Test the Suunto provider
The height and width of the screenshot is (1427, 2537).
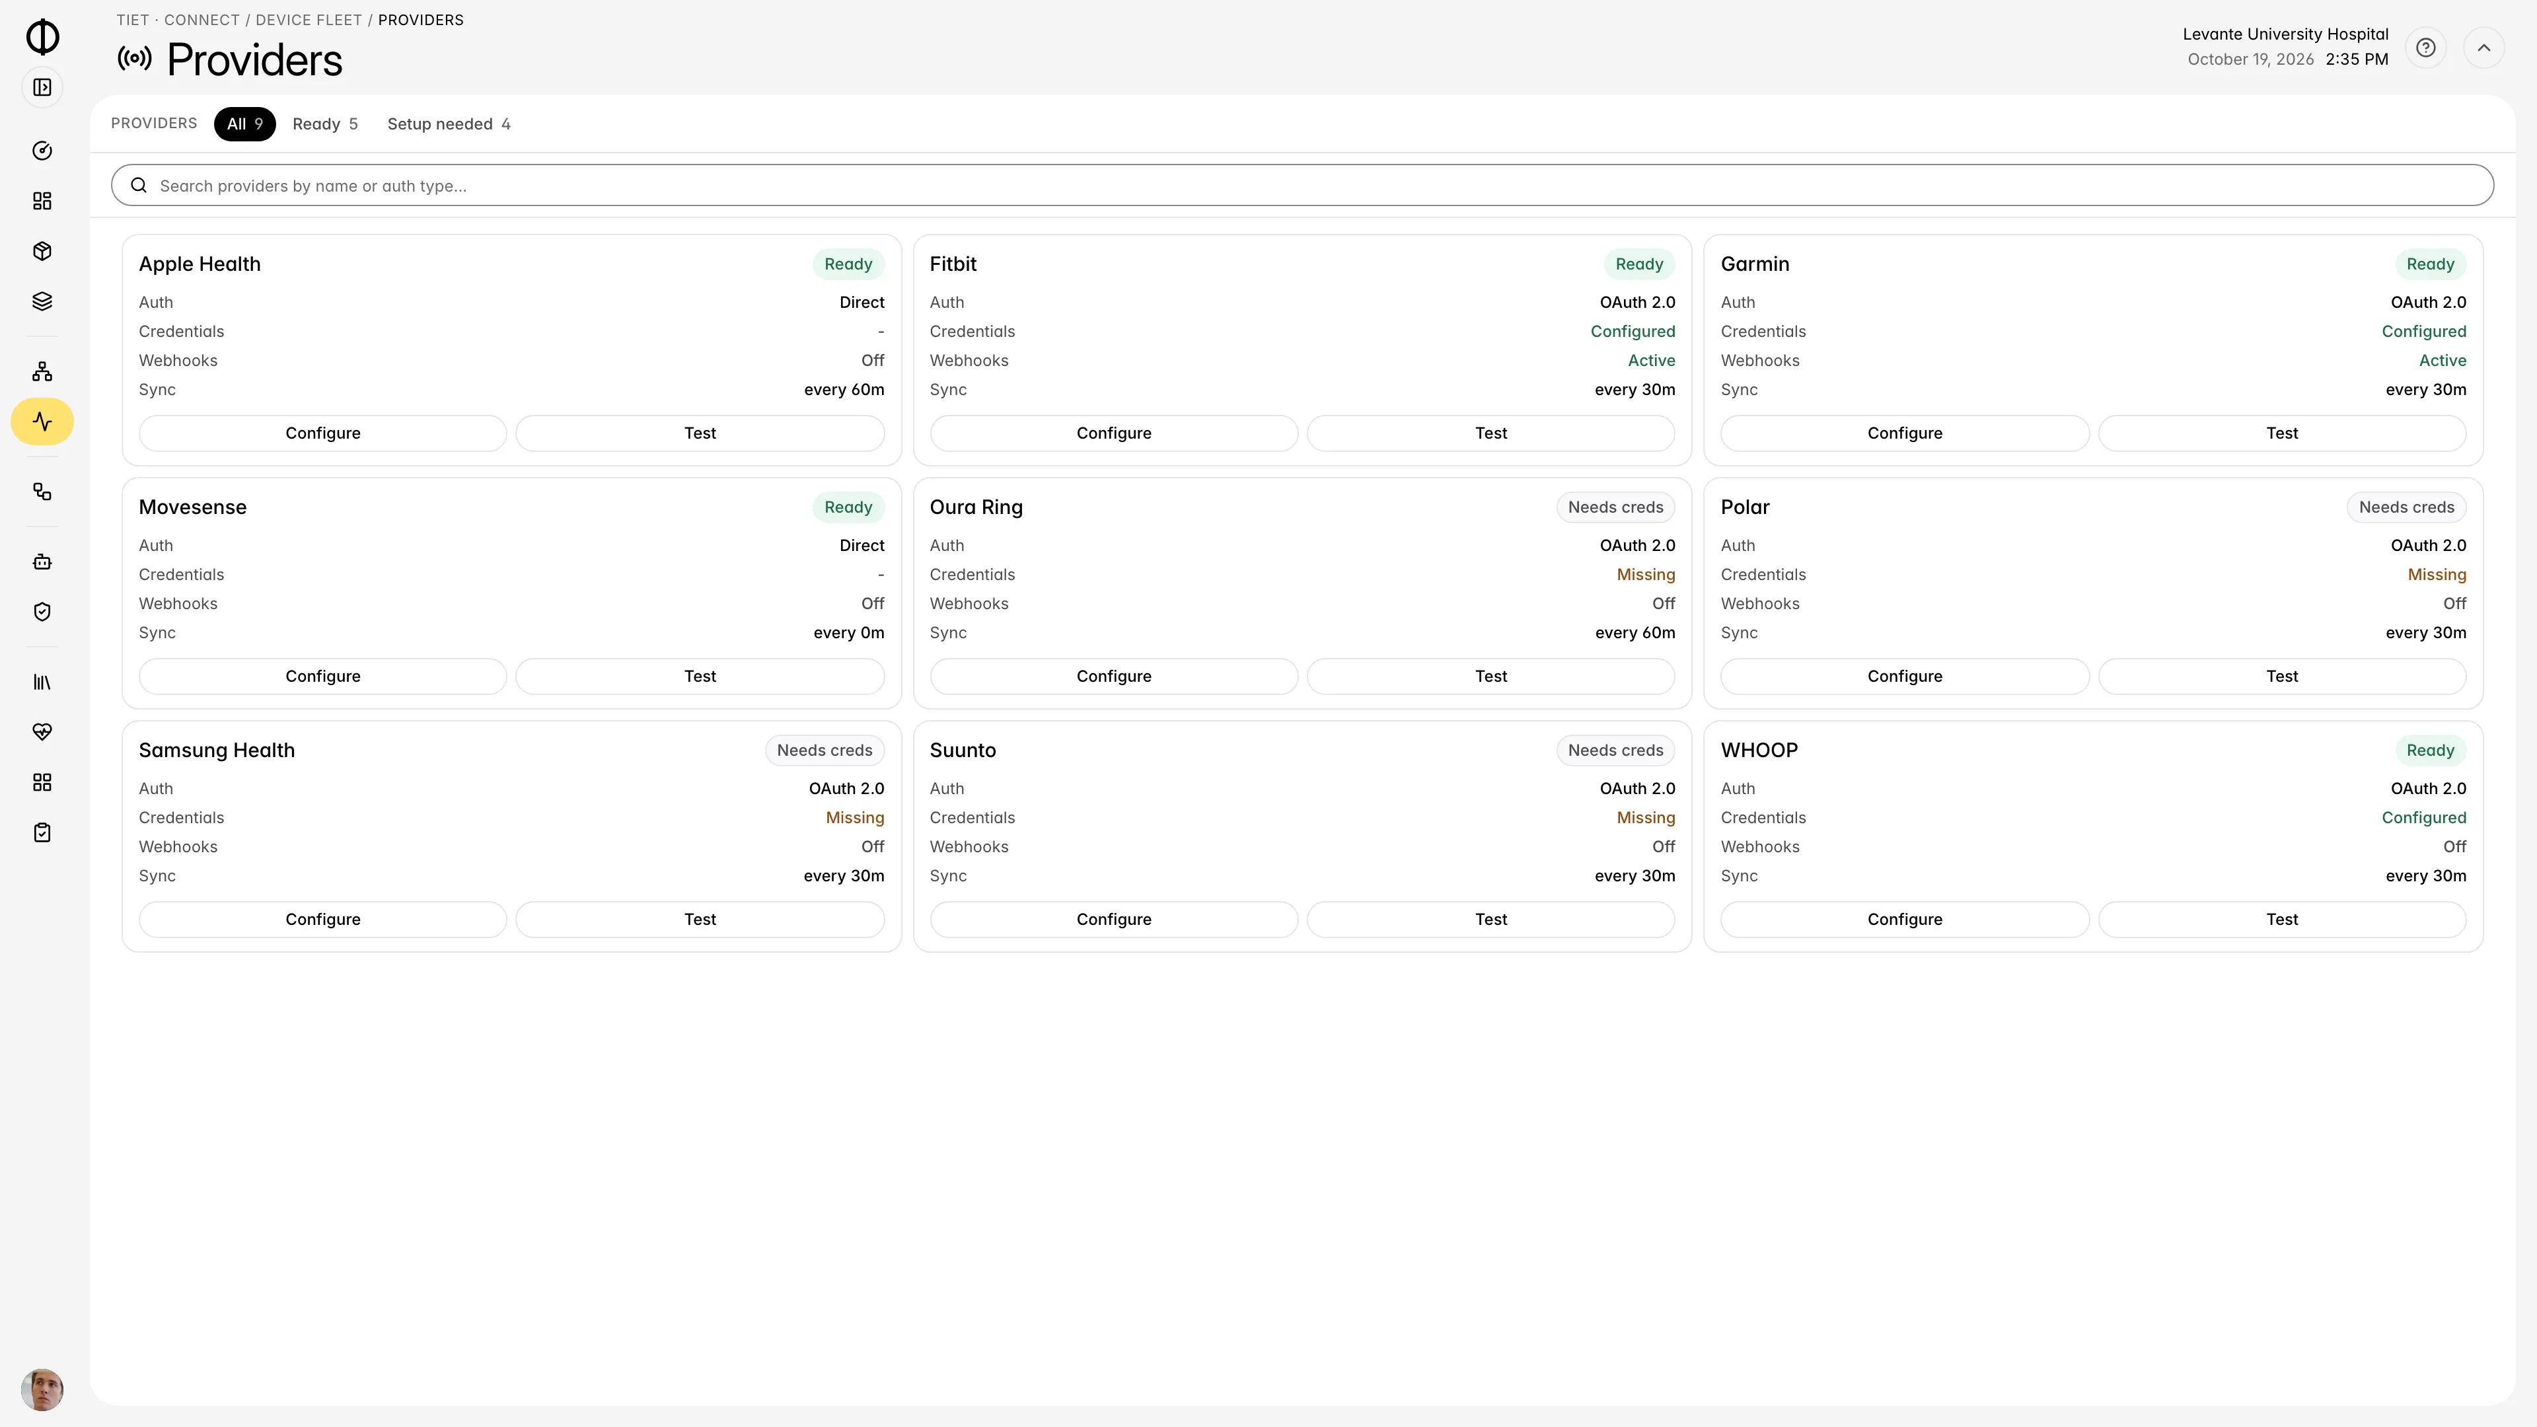tap(1491, 920)
